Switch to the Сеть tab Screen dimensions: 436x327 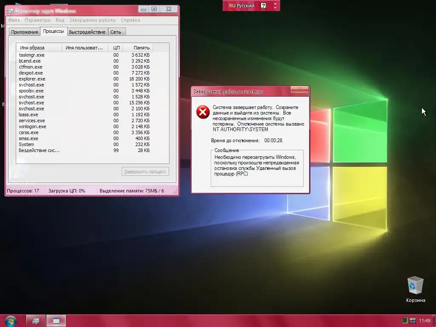coord(116,32)
